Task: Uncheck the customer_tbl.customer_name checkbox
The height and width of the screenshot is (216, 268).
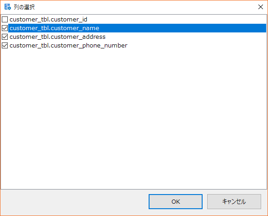Action: pos(5,28)
